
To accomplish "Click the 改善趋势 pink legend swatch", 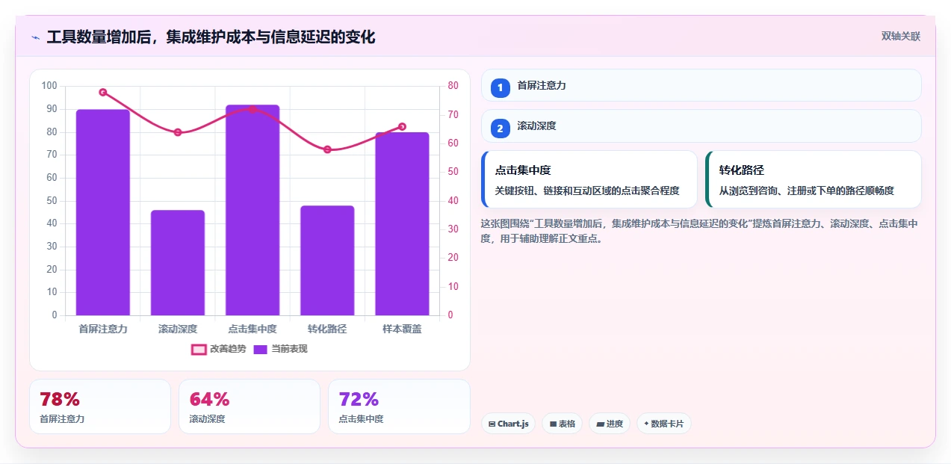I will [x=199, y=349].
